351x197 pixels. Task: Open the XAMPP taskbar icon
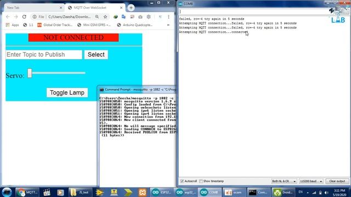(143, 192)
